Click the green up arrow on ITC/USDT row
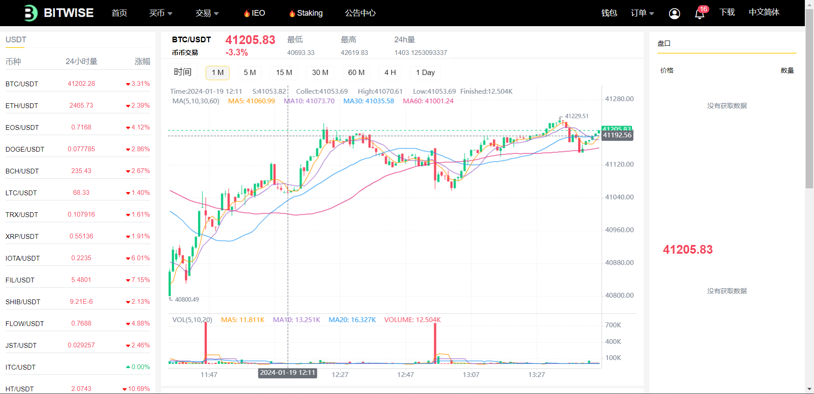The width and height of the screenshot is (814, 394). (x=128, y=367)
